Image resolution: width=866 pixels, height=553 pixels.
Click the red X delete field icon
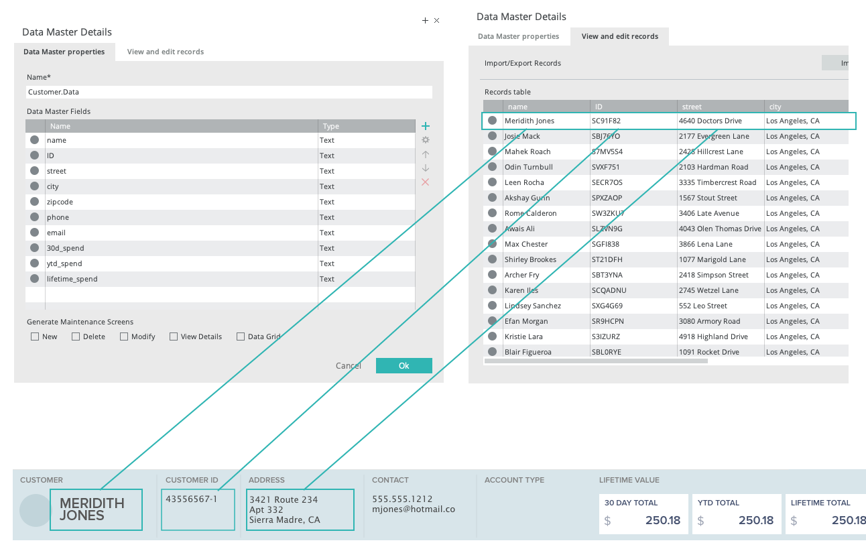pyautogui.click(x=425, y=182)
